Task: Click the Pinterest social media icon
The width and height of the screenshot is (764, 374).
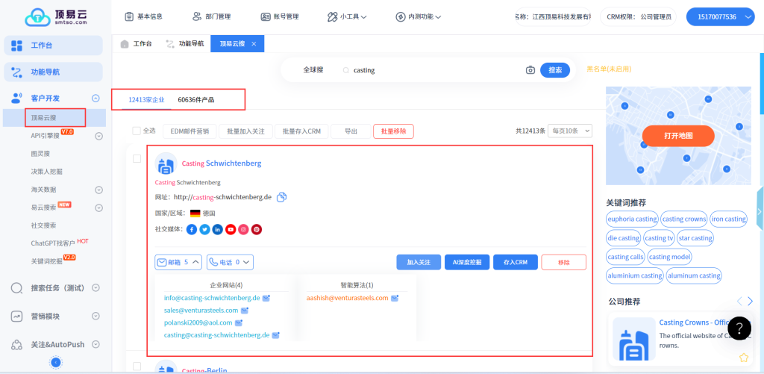Action: point(256,229)
